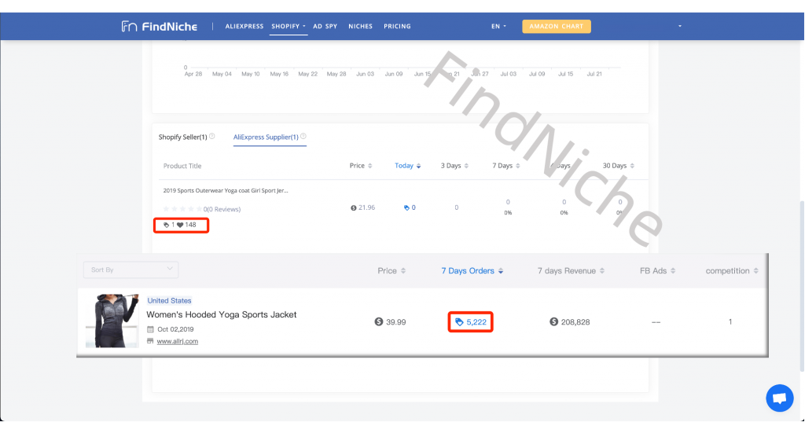Screen dimensions: 805x422
Task: Click the 39.99 price value
Action: [396, 322]
